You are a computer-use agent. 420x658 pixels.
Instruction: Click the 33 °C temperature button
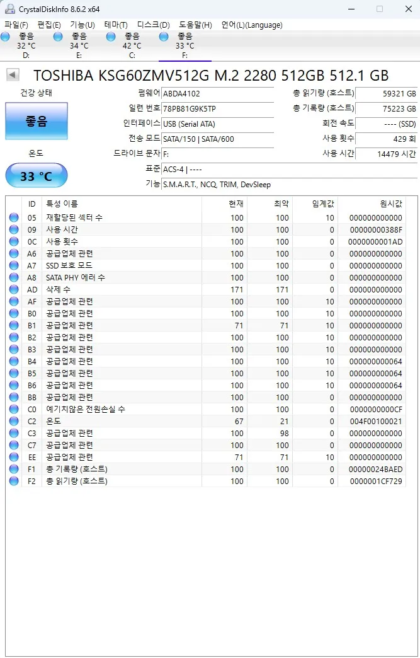coord(37,175)
